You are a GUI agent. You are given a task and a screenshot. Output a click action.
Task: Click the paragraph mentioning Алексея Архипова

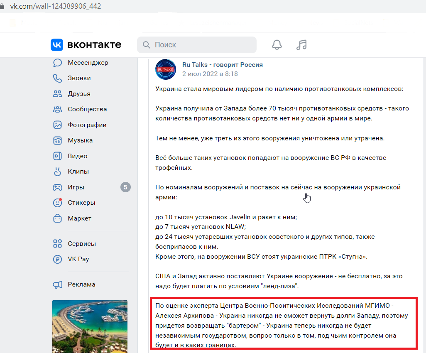(x=282, y=325)
